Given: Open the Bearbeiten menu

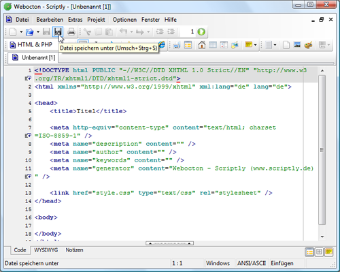Looking at the screenshot, I should pyautogui.click(x=50, y=20).
